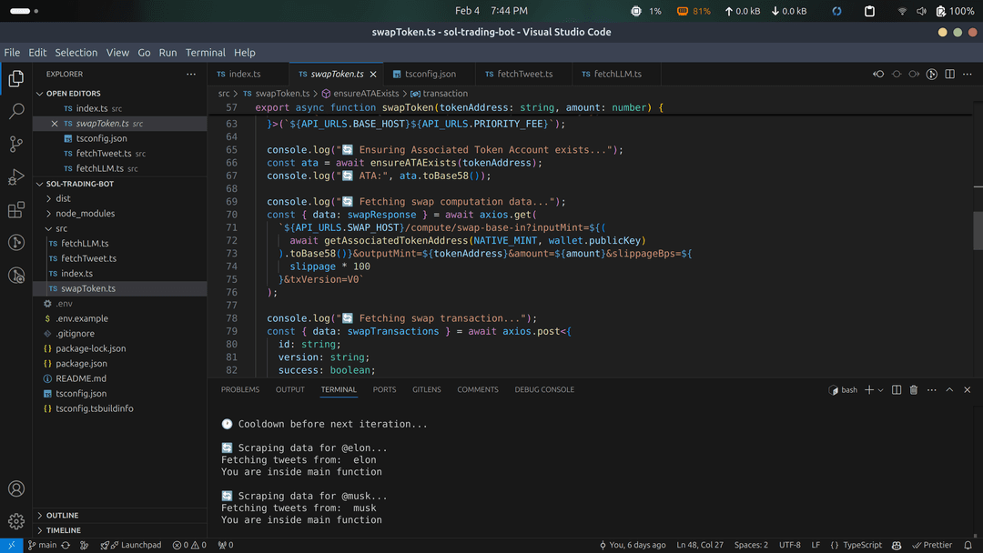Collapse the src folder
Screen dimensions: 983x553
pos(61,228)
